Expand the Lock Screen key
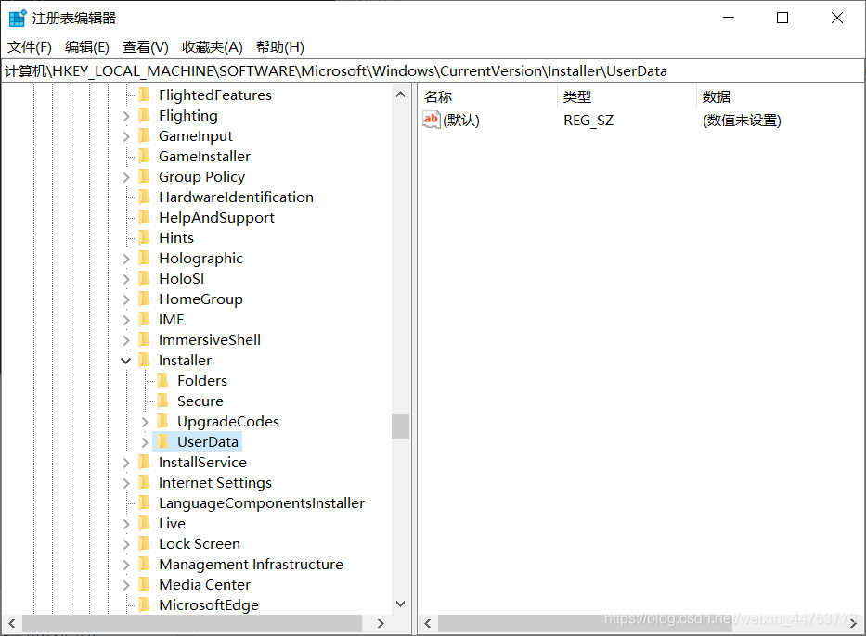The image size is (866, 636). [126, 544]
